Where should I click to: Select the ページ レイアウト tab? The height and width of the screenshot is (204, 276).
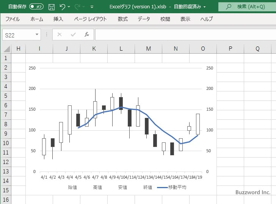[90, 19]
